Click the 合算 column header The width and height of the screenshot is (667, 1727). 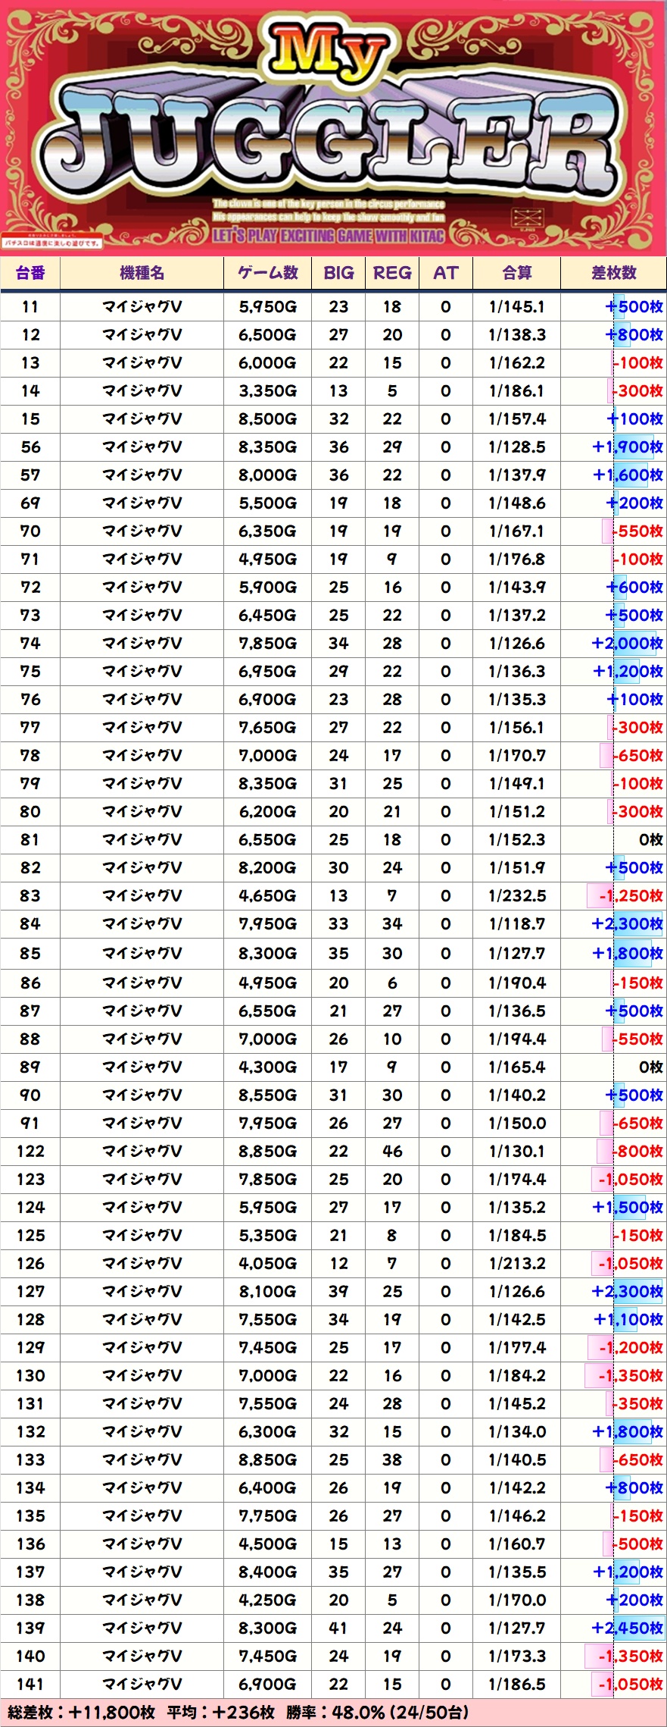pyautogui.click(x=516, y=273)
